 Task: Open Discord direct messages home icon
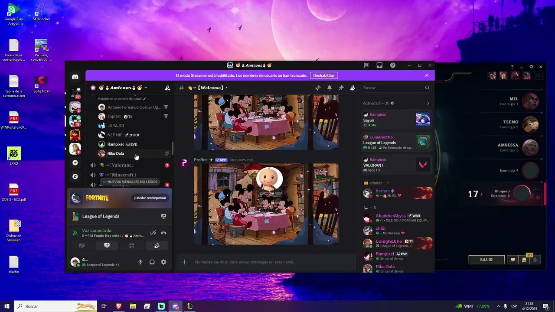pos(75,77)
